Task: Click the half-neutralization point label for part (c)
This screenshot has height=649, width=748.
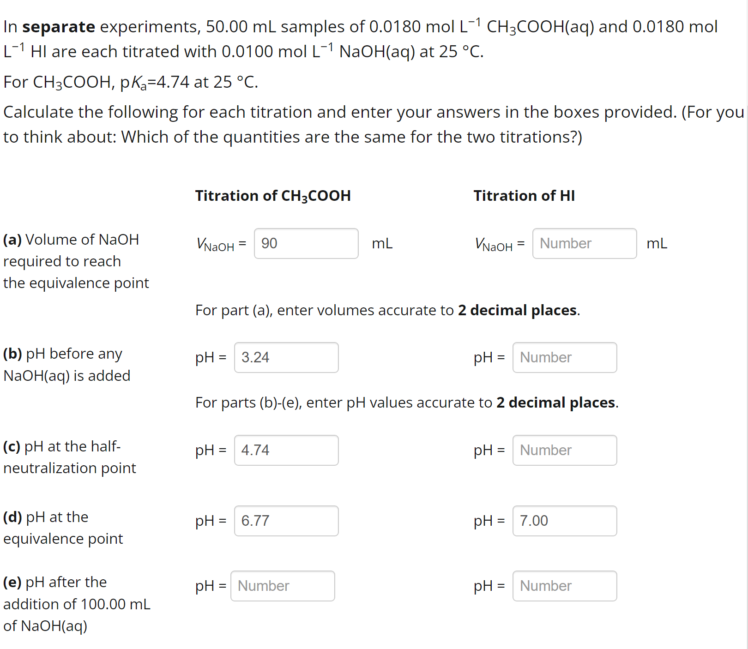Action: (x=69, y=457)
